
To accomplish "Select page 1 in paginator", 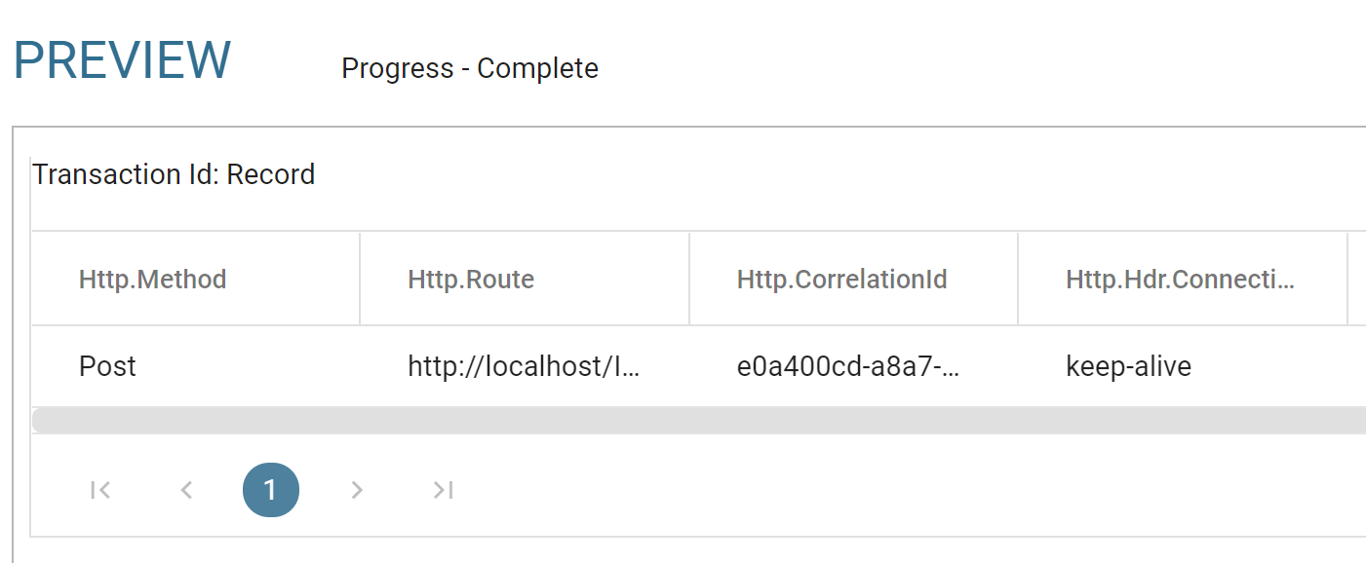I will [270, 490].
